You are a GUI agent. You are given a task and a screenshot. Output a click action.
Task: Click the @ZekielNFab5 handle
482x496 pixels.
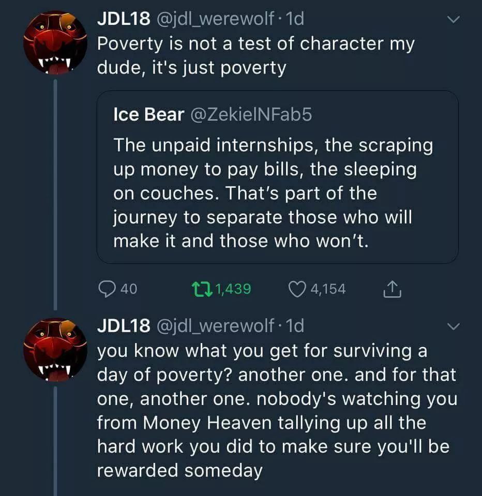pyautogui.click(x=251, y=115)
